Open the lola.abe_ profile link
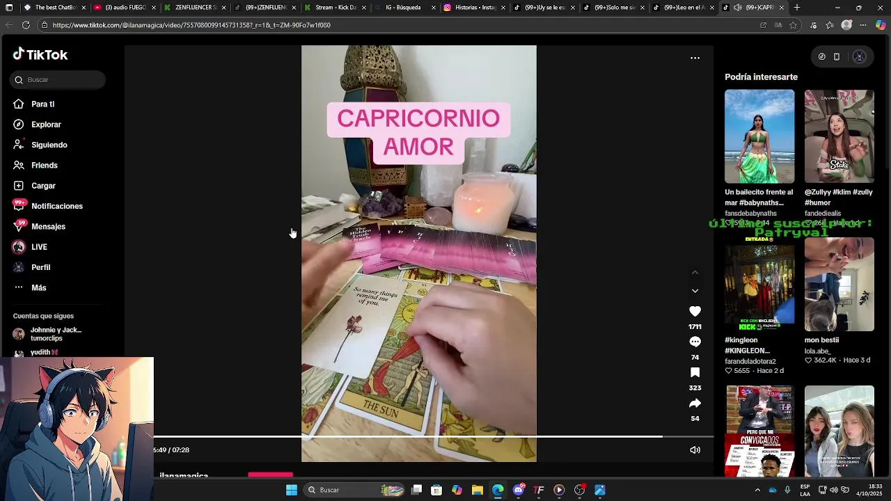The image size is (891, 501). tap(818, 351)
